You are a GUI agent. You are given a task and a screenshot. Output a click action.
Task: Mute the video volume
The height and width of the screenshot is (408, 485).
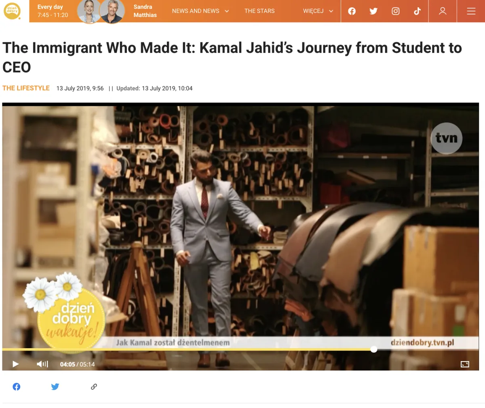tap(42, 364)
